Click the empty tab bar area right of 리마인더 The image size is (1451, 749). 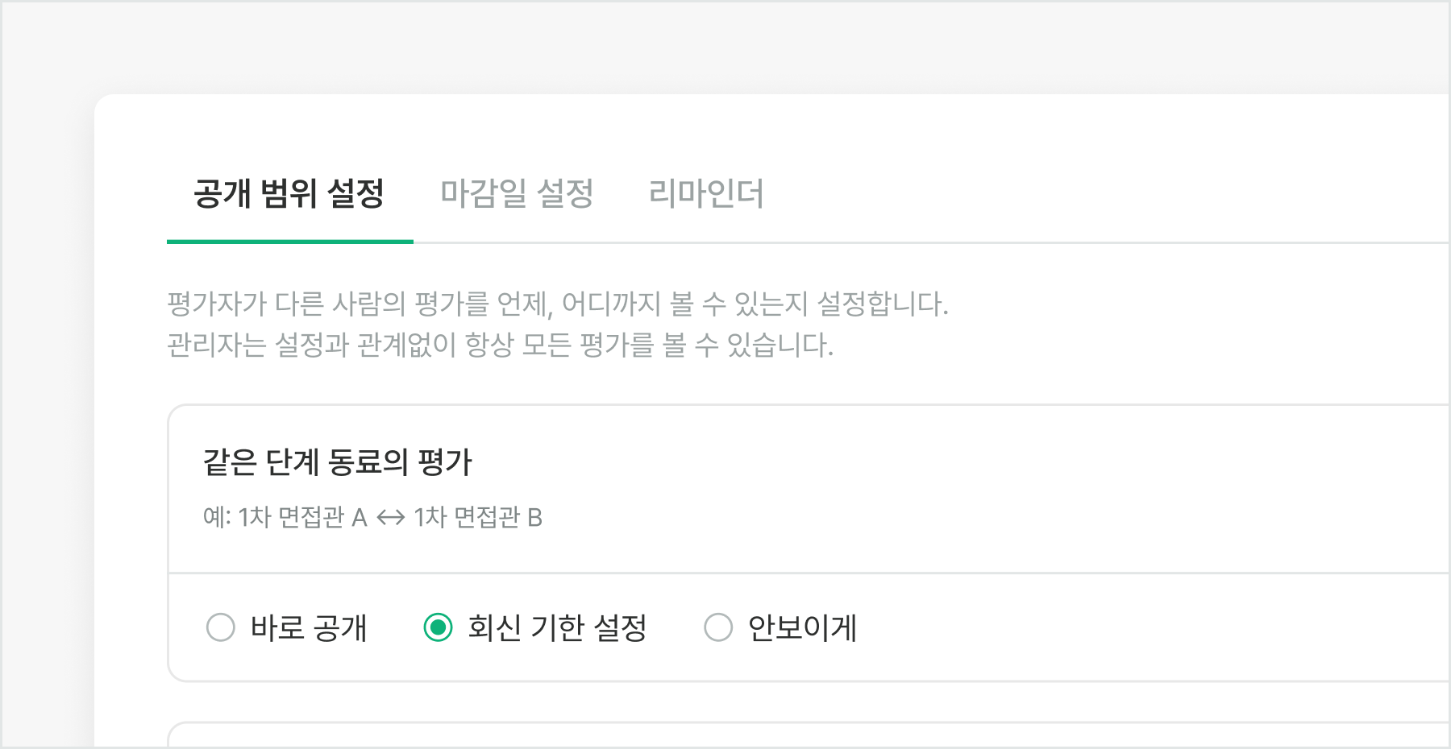(x=1088, y=194)
